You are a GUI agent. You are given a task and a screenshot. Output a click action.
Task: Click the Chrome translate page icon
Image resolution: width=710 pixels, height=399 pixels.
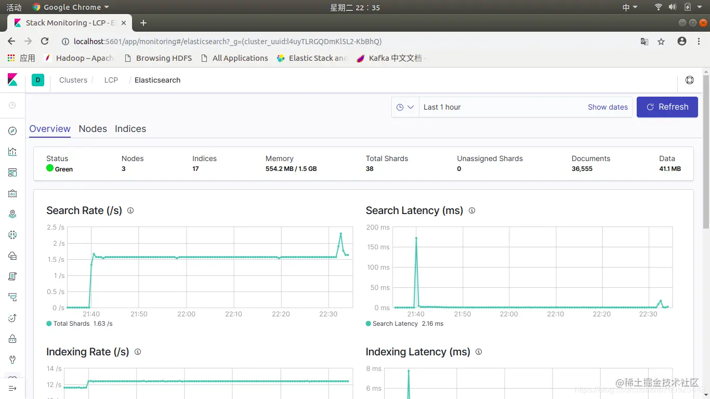[644, 42]
